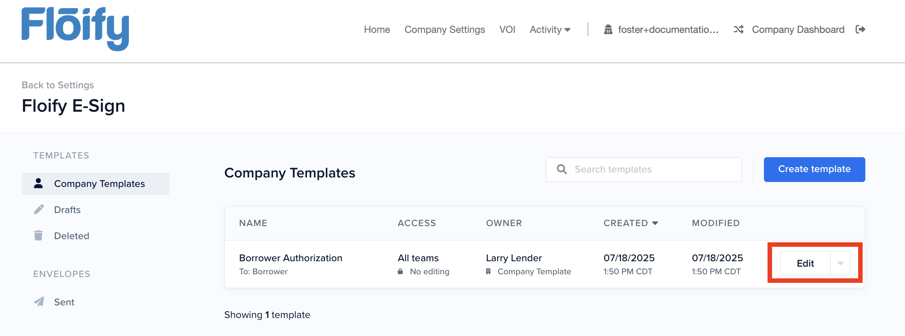Click the building icon beside Company Template
This screenshot has height=336, width=905.
pyautogui.click(x=488, y=272)
